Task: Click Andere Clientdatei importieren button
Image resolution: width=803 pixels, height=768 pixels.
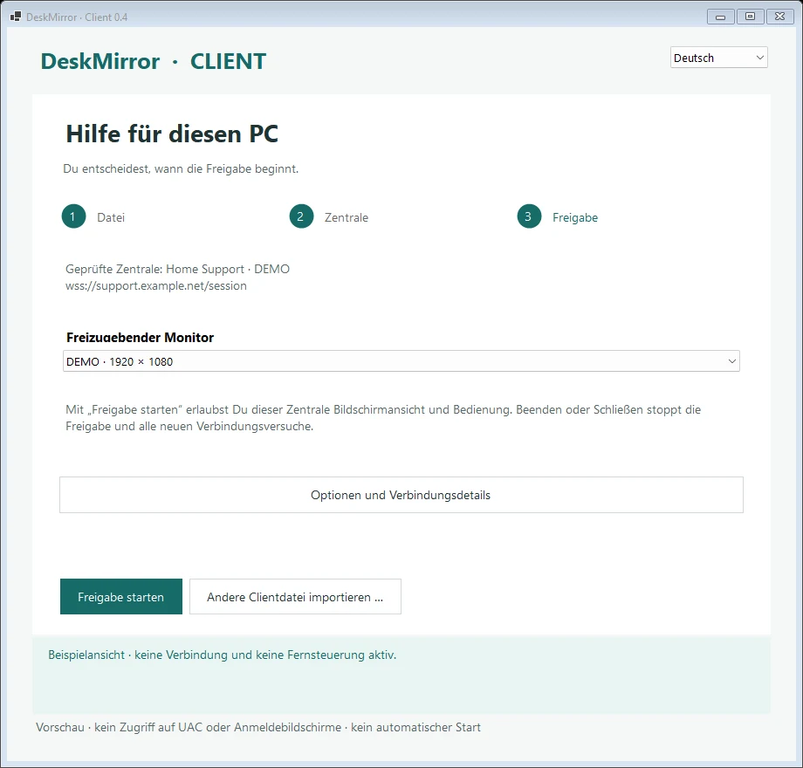Action: coord(295,596)
